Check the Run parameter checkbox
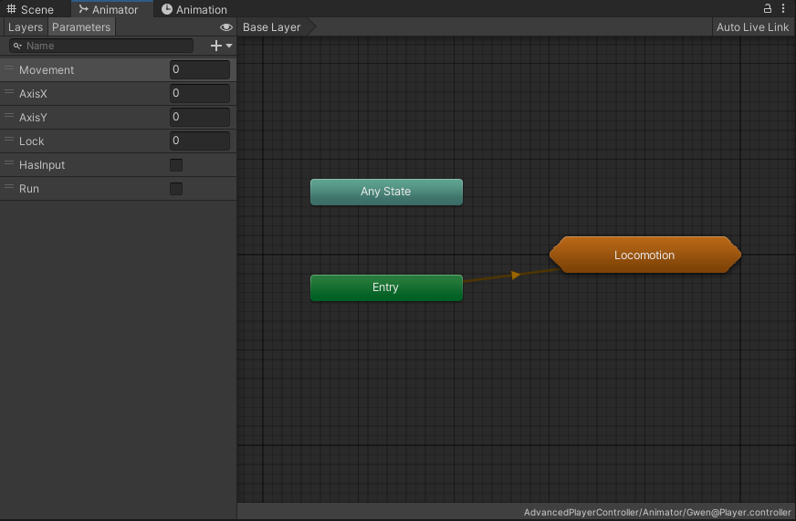This screenshot has height=521, width=796. pyautogui.click(x=176, y=189)
